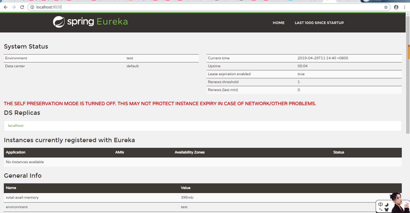Click the environment row in General Info
410x213 pixels.
[x=203, y=207]
